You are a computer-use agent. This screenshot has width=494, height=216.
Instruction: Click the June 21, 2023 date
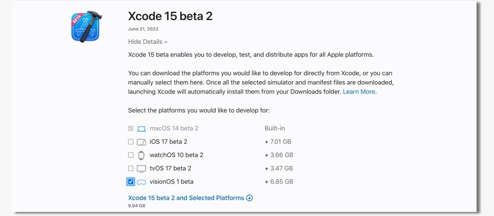pos(143,29)
